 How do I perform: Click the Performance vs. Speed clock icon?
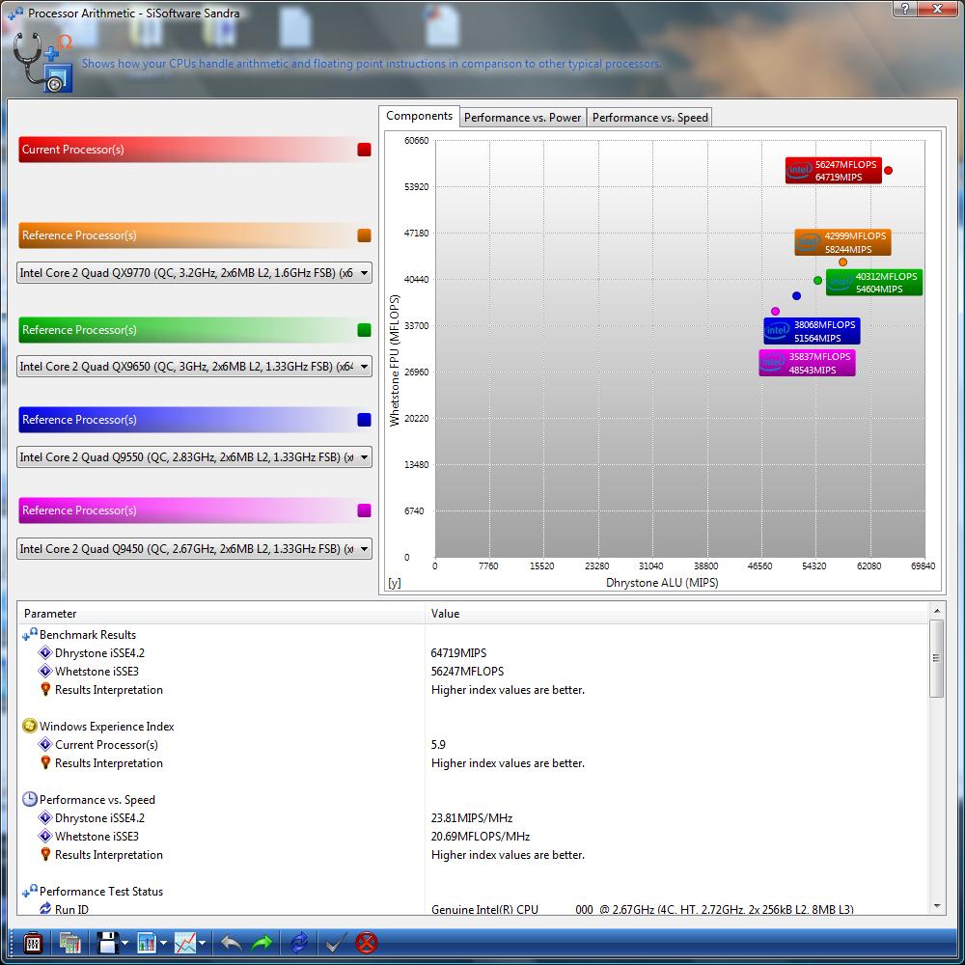click(x=29, y=799)
